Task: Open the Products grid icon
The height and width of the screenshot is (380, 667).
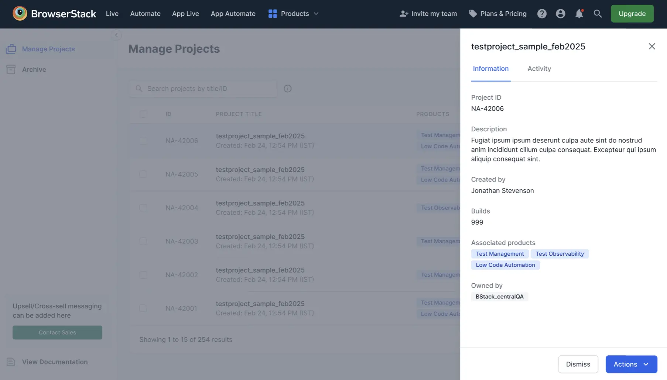Action: (273, 14)
